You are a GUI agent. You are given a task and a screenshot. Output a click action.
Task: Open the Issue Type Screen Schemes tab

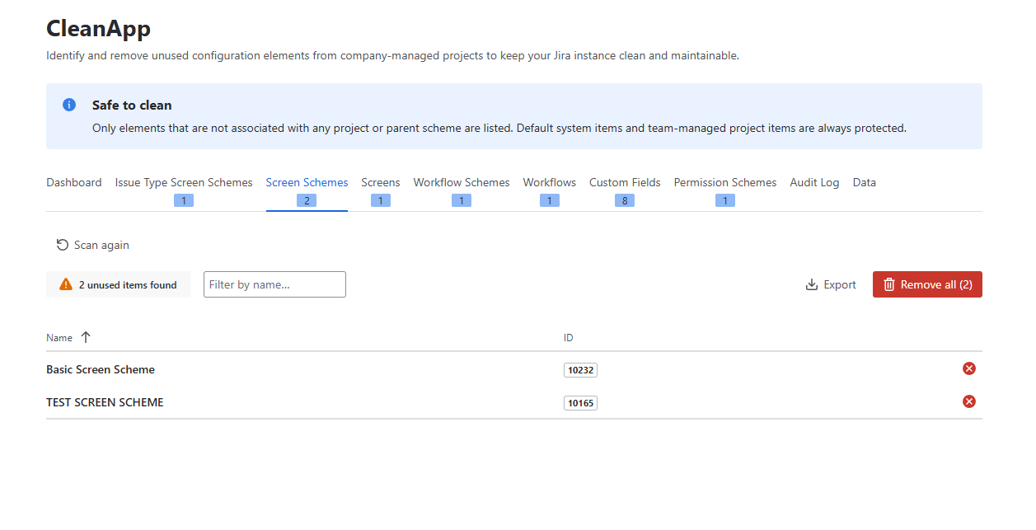click(184, 182)
